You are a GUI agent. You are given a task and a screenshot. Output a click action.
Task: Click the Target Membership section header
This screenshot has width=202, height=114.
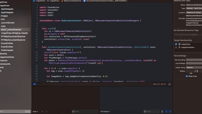[x=183, y=40]
